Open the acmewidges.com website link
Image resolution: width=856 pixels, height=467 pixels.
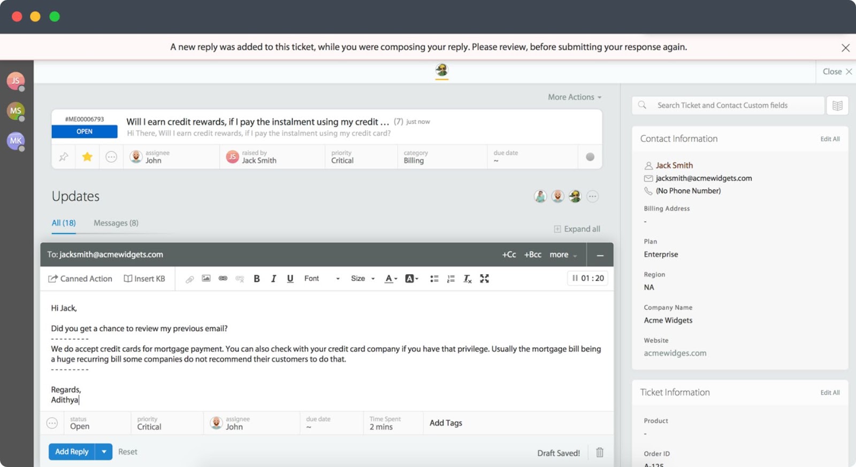pyautogui.click(x=675, y=353)
